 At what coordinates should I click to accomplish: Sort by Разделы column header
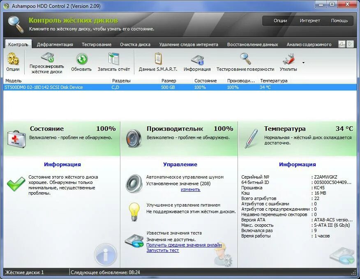(x=135, y=81)
